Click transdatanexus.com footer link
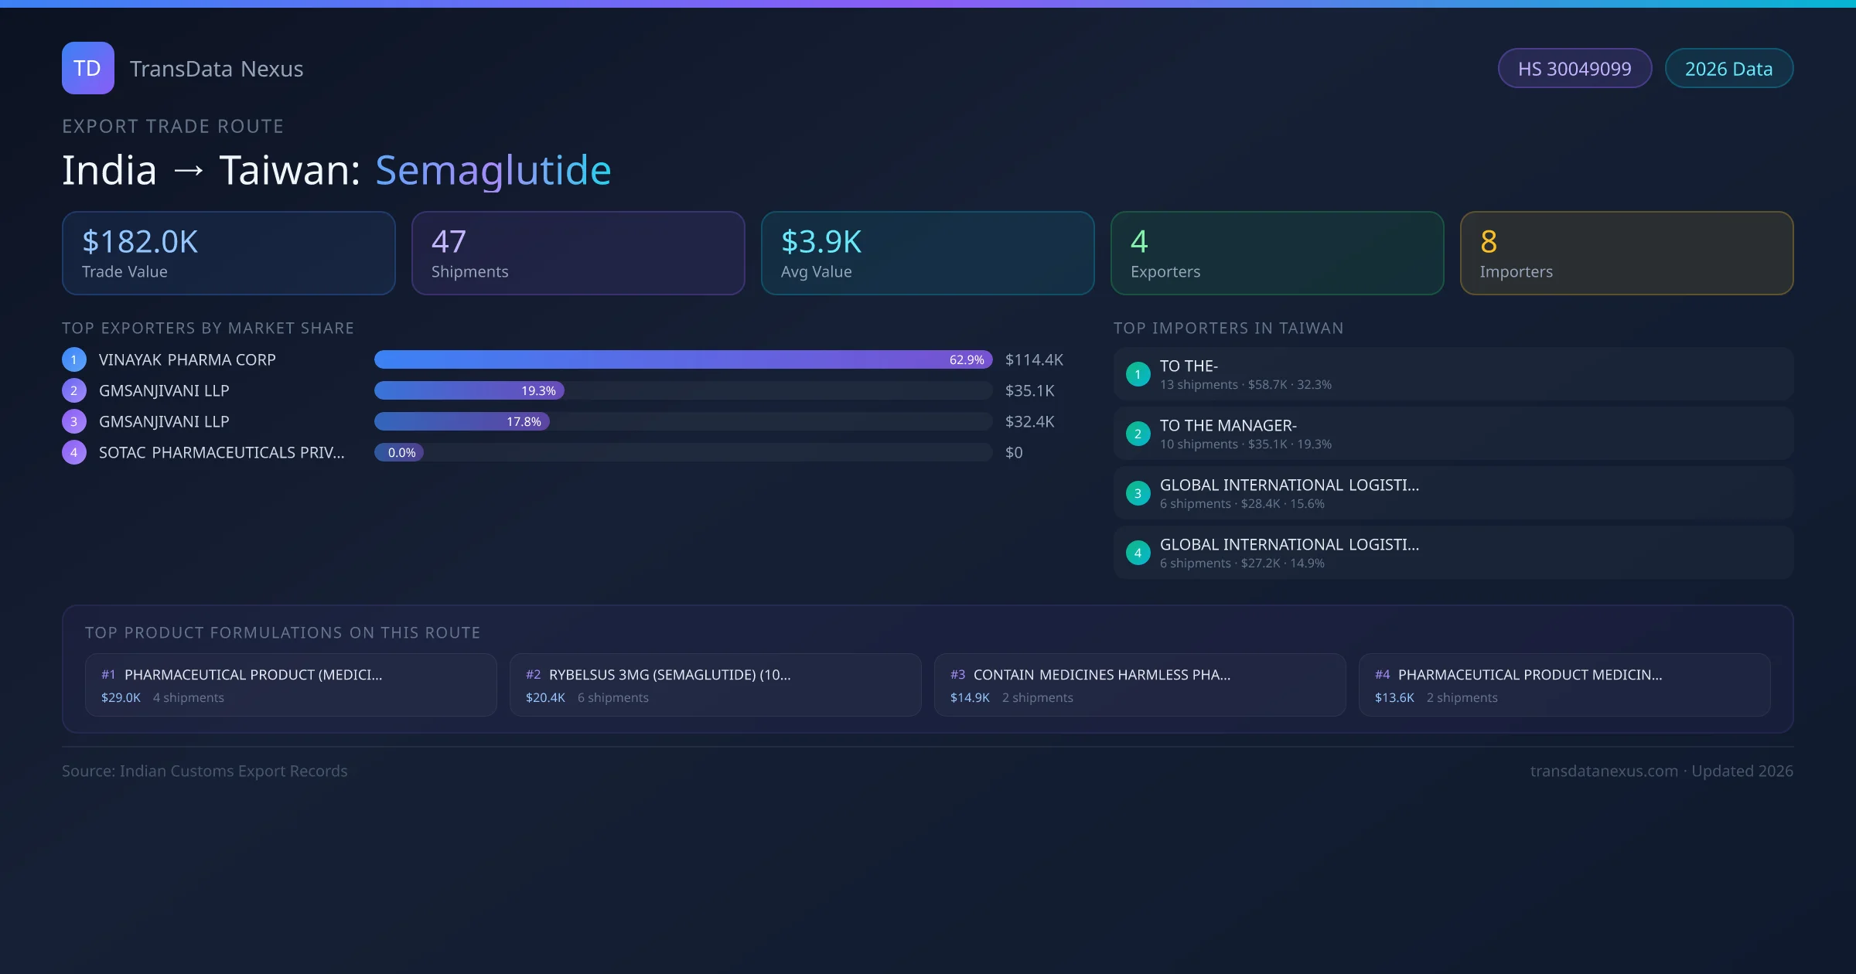 tap(1603, 771)
